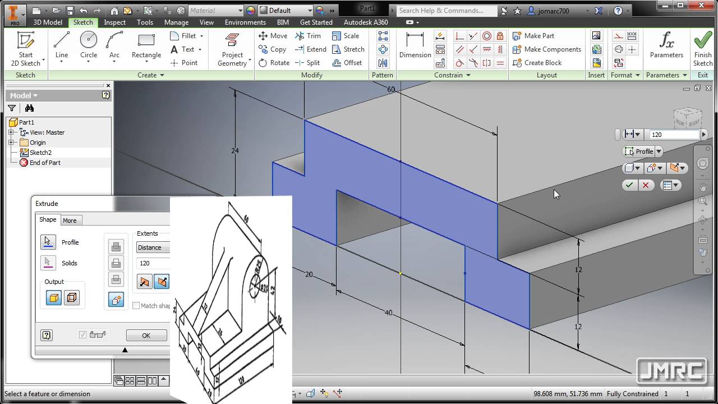718x404 pixels.
Task: Switch to More tab in Extrude
Action: coord(70,221)
